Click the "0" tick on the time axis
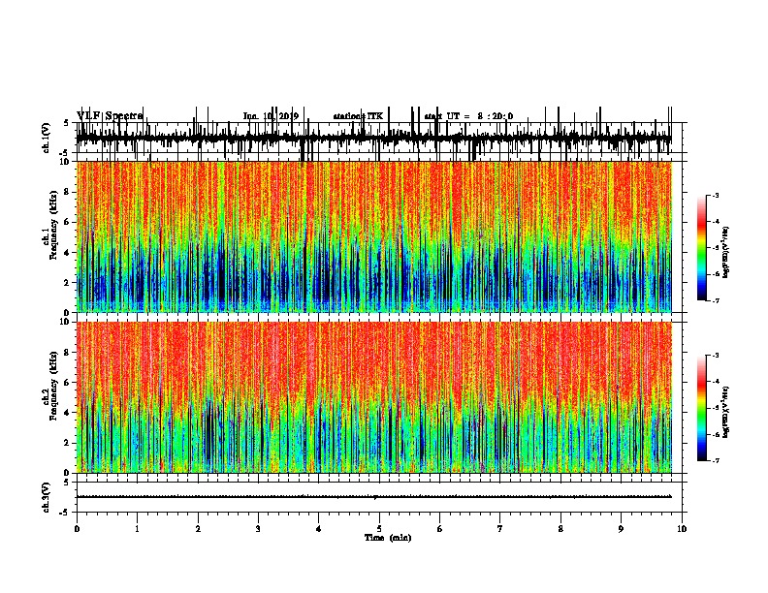 (77, 529)
